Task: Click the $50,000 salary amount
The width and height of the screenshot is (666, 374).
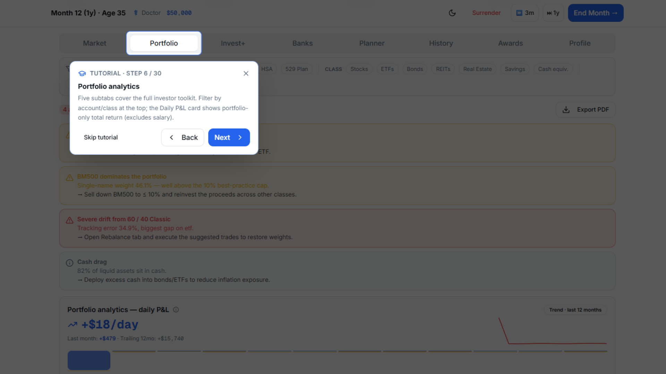Action: (179, 13)
